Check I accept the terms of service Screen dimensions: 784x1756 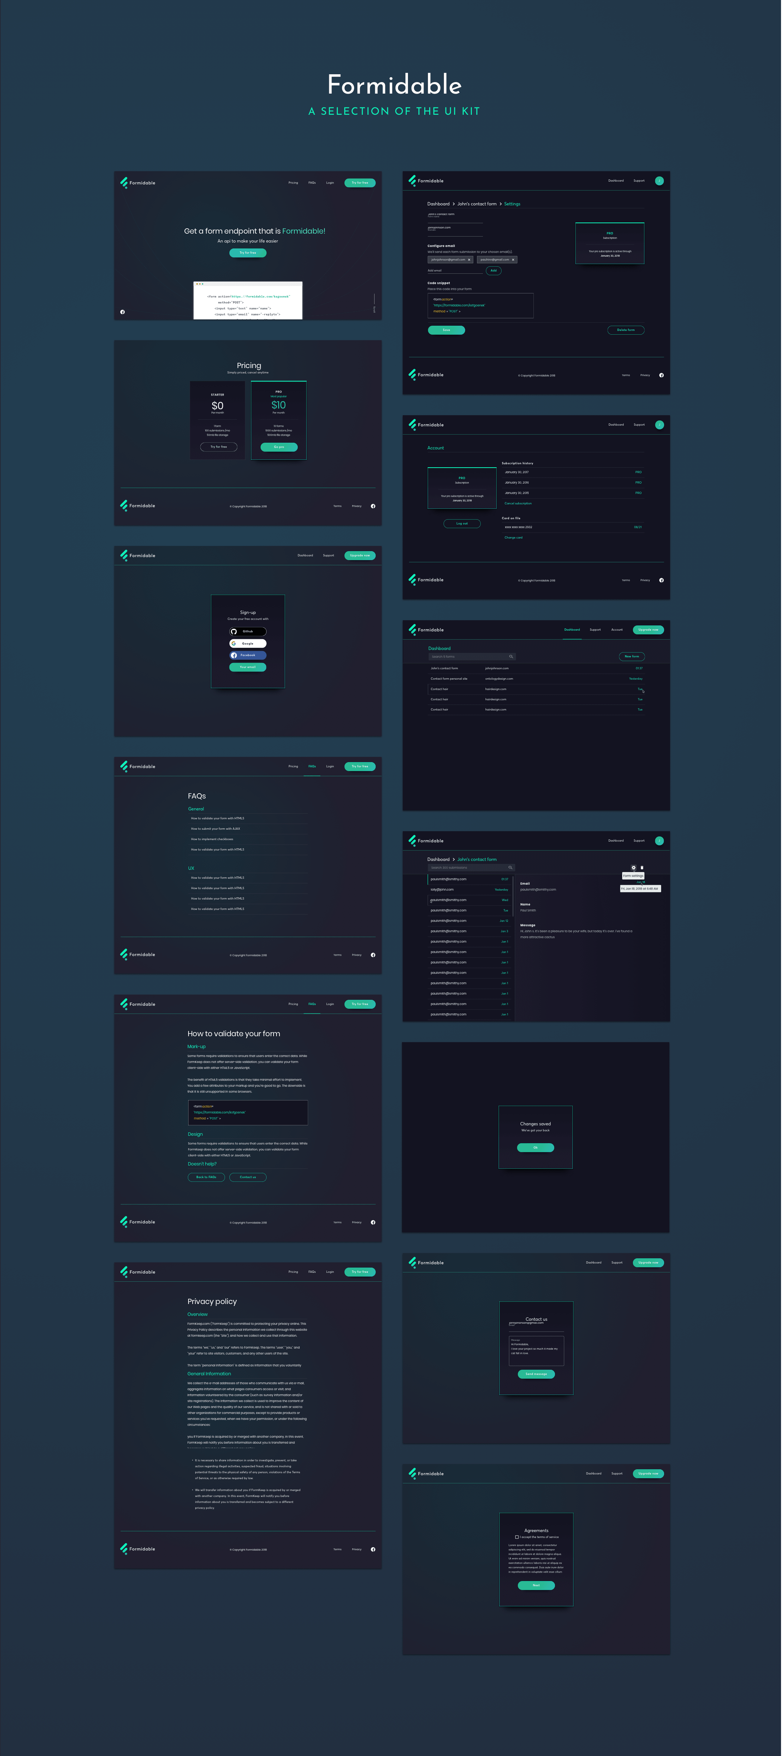point(517,1537)
